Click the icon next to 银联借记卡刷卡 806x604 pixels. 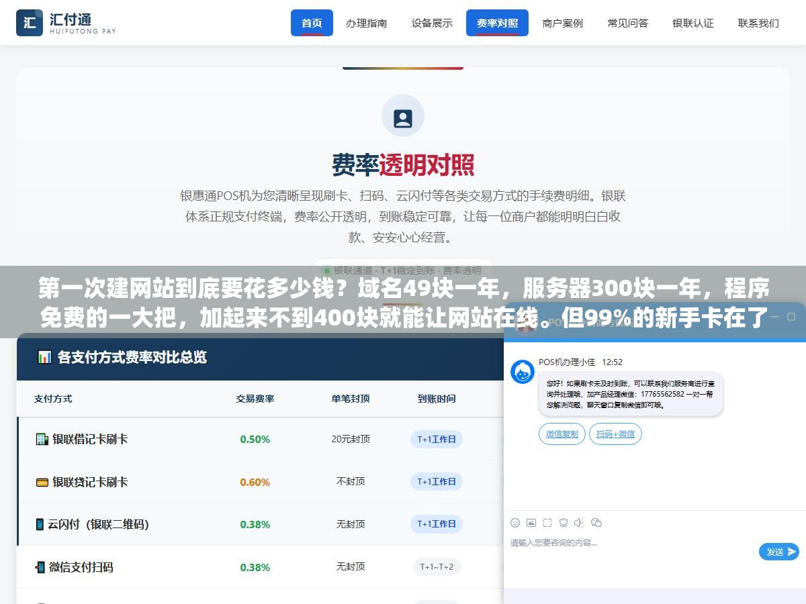(x=42, y=439)
